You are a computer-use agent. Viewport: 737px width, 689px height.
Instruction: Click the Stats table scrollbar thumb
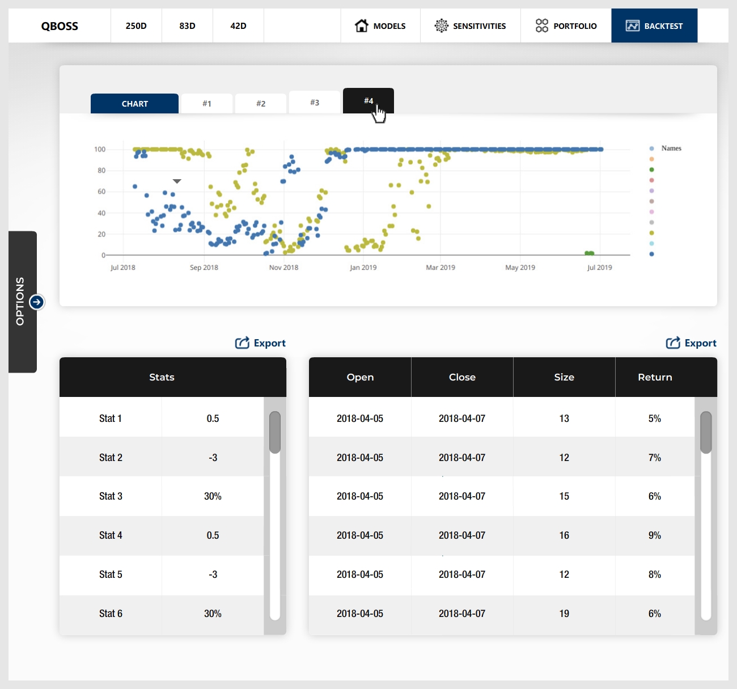[275, 432]
